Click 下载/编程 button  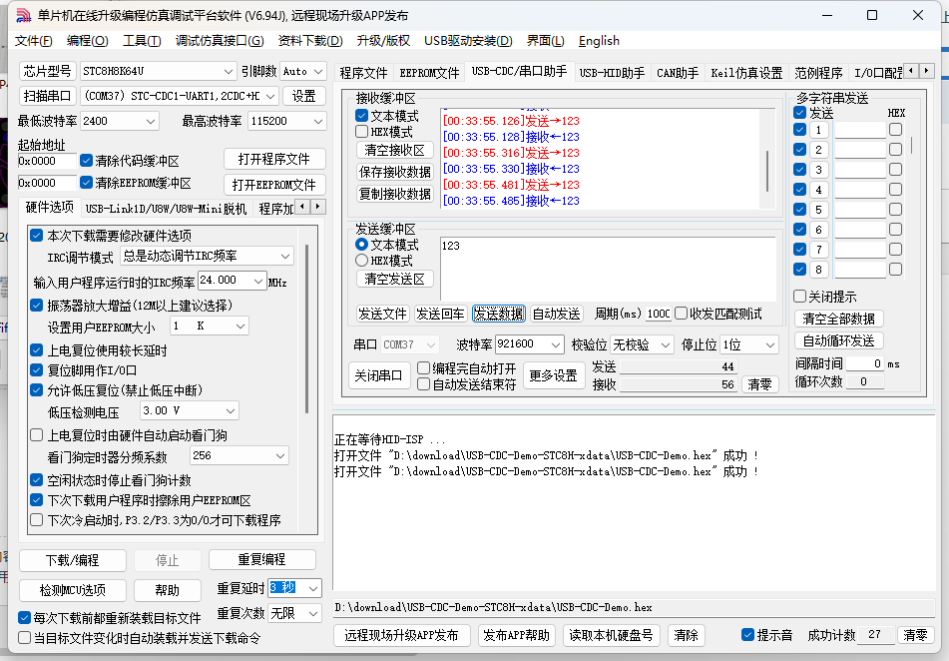tap(73, 560)
